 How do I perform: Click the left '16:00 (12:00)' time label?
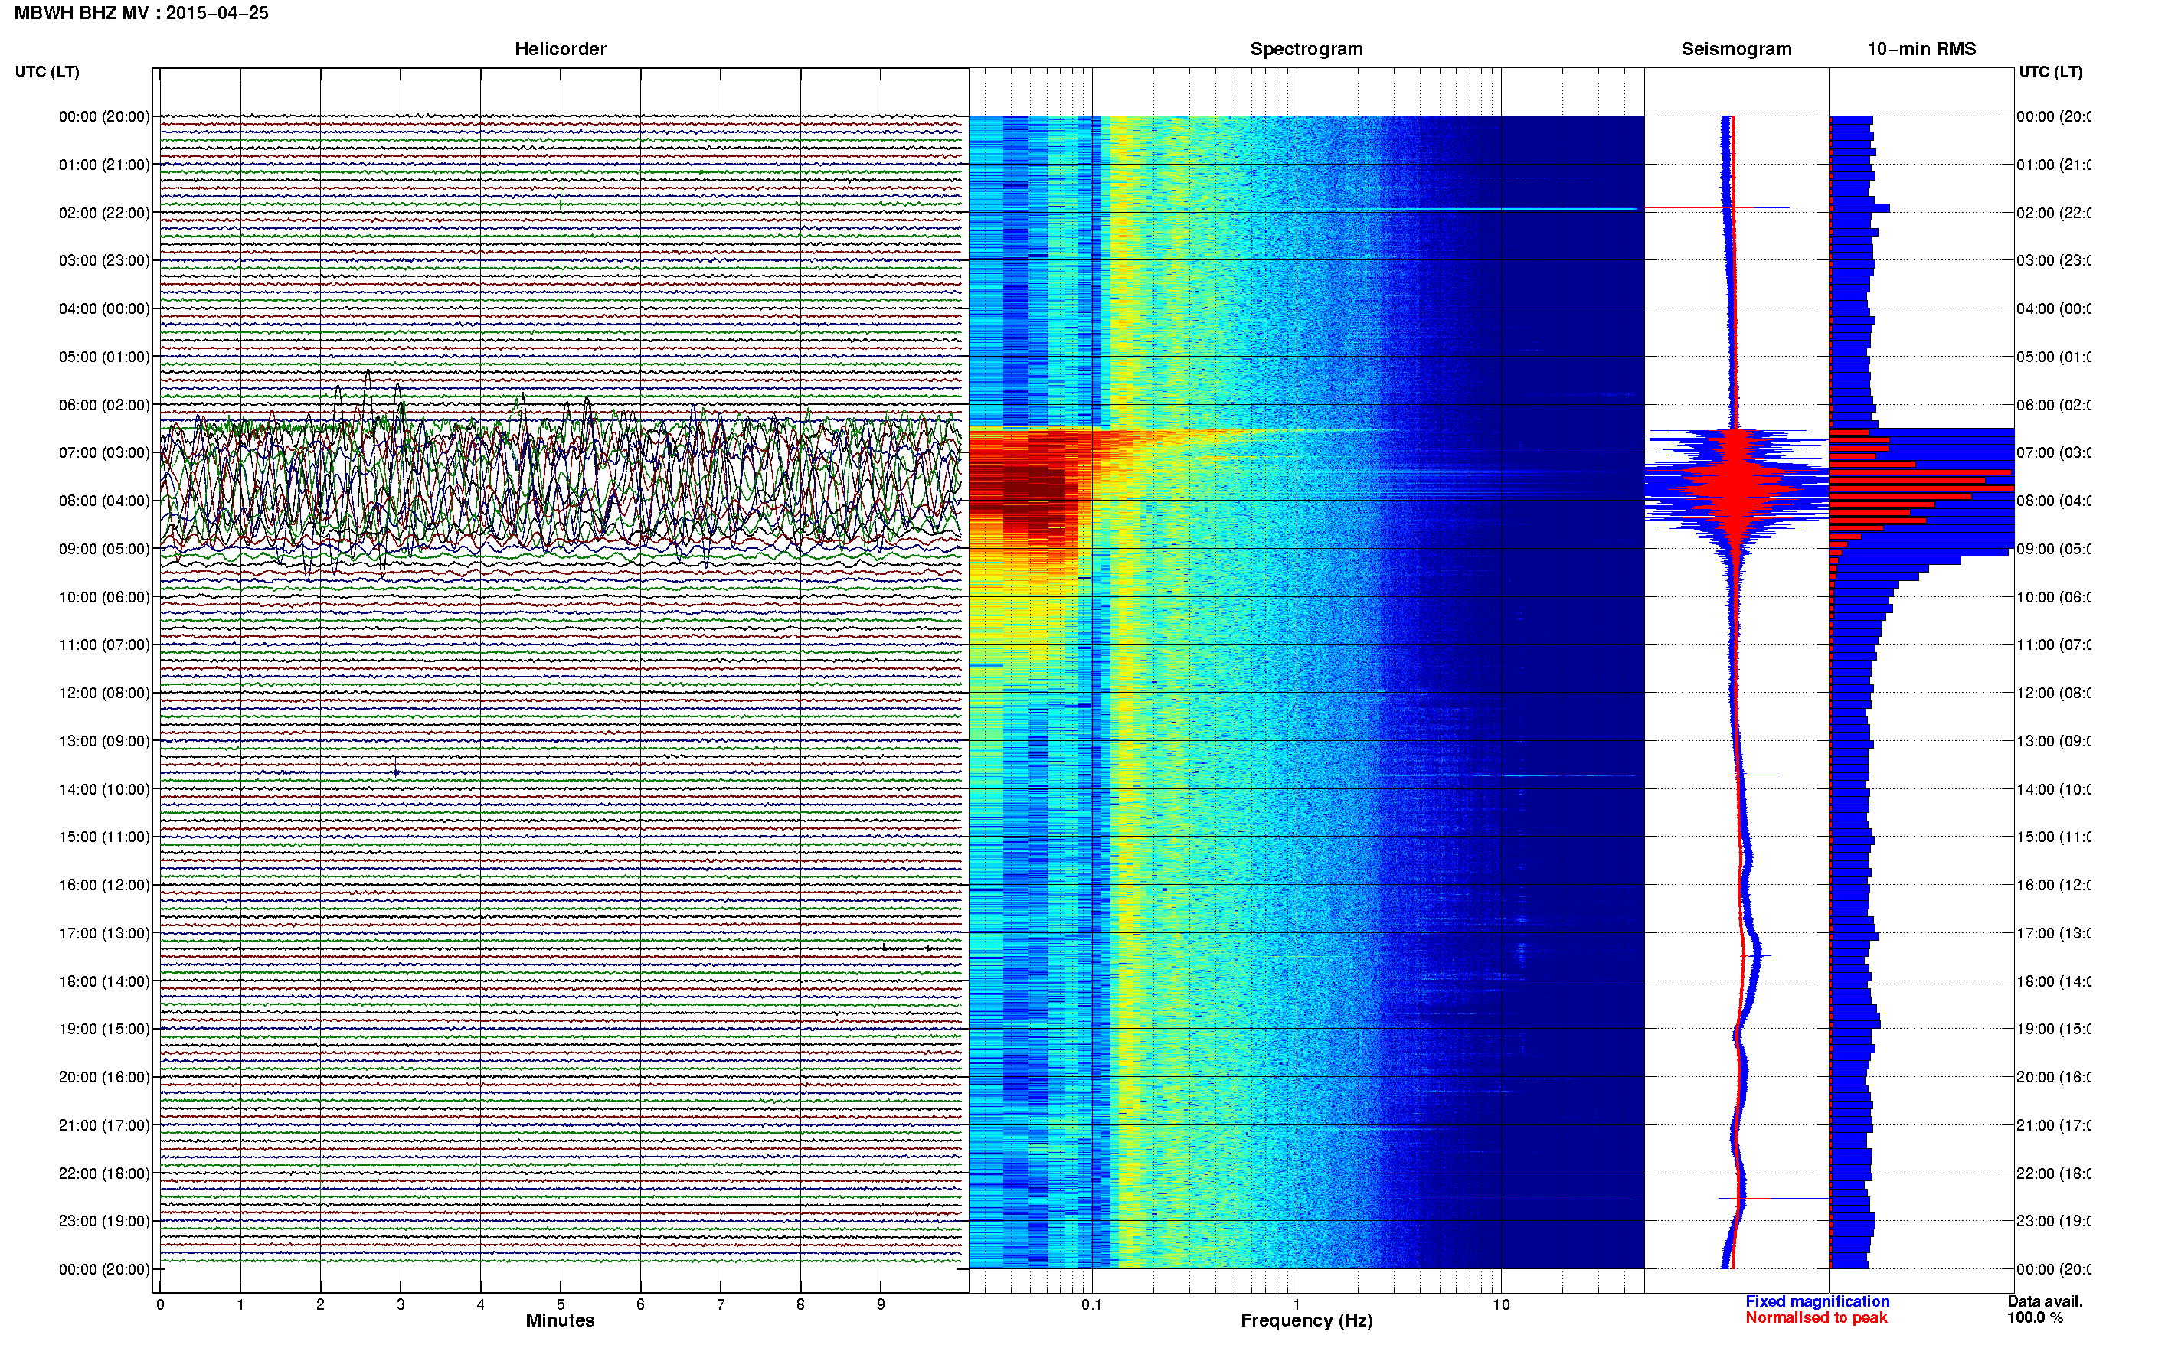click(x=104, y=885)
